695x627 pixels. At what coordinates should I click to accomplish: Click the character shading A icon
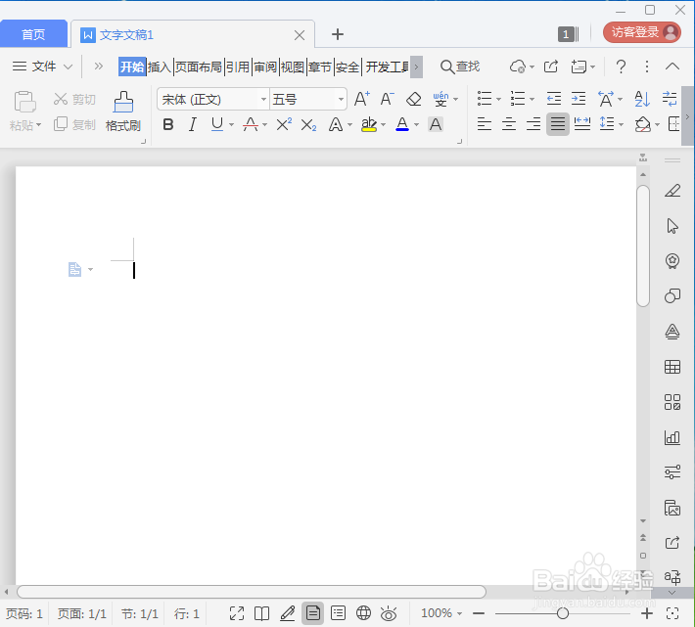point(436,124)
